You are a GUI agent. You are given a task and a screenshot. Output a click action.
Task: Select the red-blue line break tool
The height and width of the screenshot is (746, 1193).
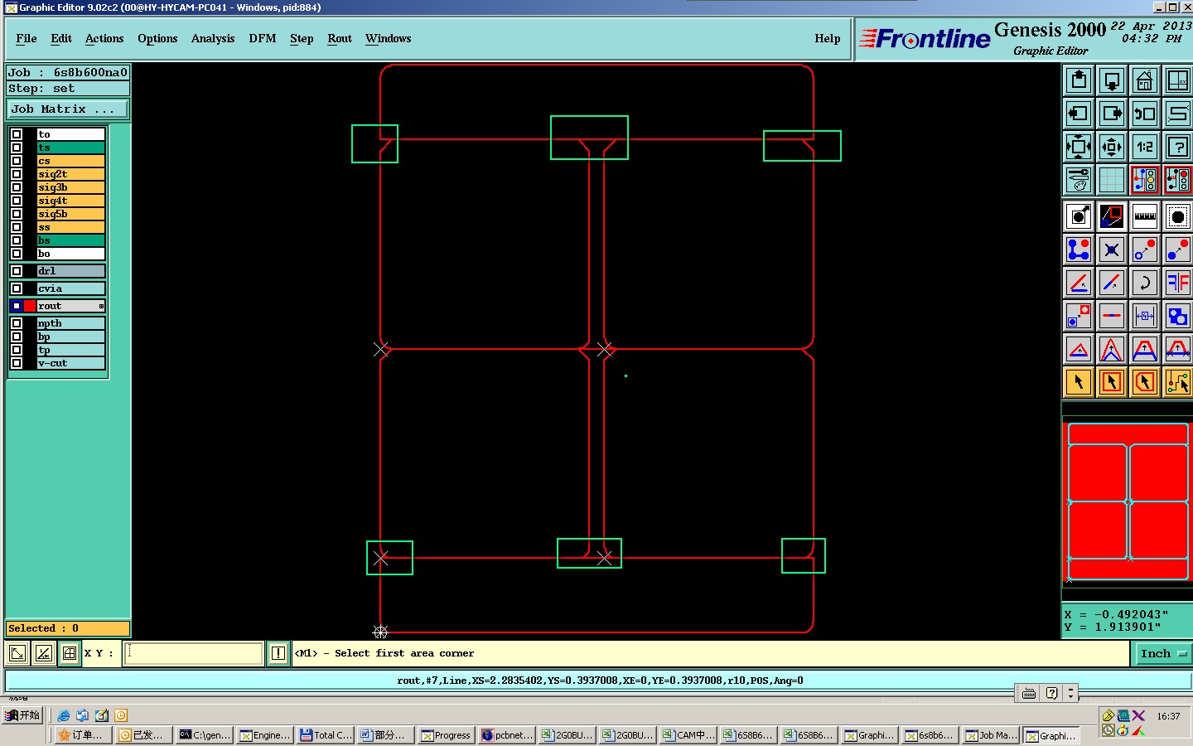click(x=1112, y=316)
